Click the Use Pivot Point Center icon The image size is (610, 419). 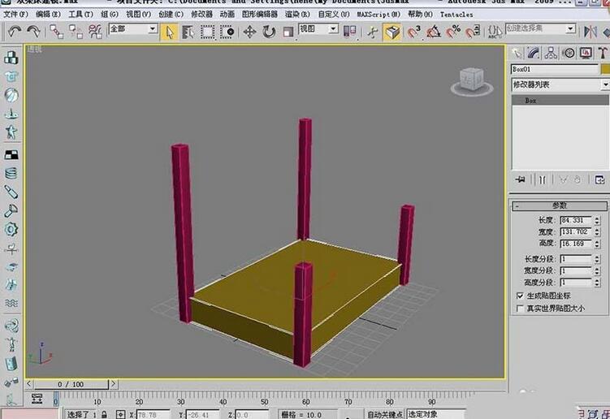tap(350, 32)
